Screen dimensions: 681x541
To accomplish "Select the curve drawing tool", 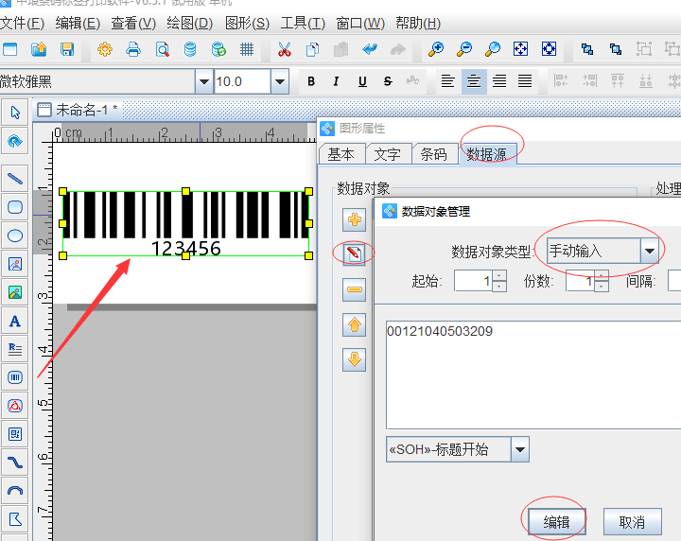I will click(15, 462).
